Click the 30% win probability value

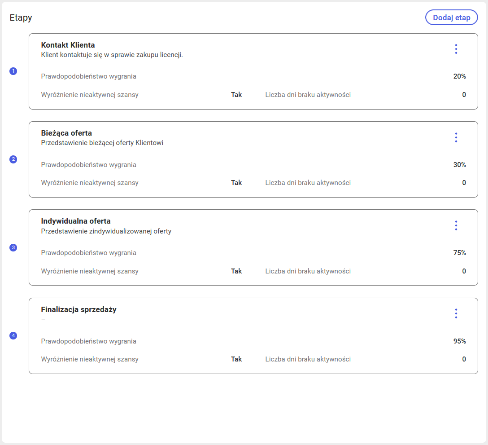point(459,165)
